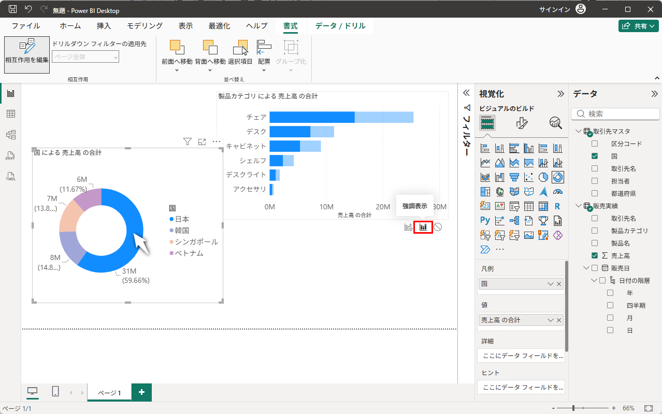Check the 年 field checkbox
Viewport: 662px width, 414px height.
pos(610,293)
